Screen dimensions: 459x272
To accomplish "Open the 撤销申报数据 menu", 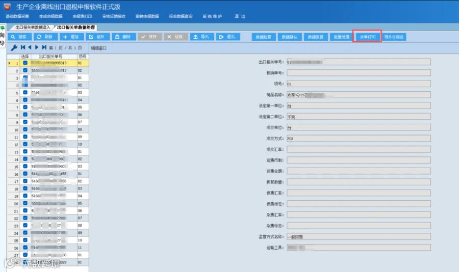I will click(x=147, y=16).
